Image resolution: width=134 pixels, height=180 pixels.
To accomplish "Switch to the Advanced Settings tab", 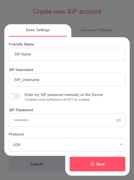I will 96,30.
